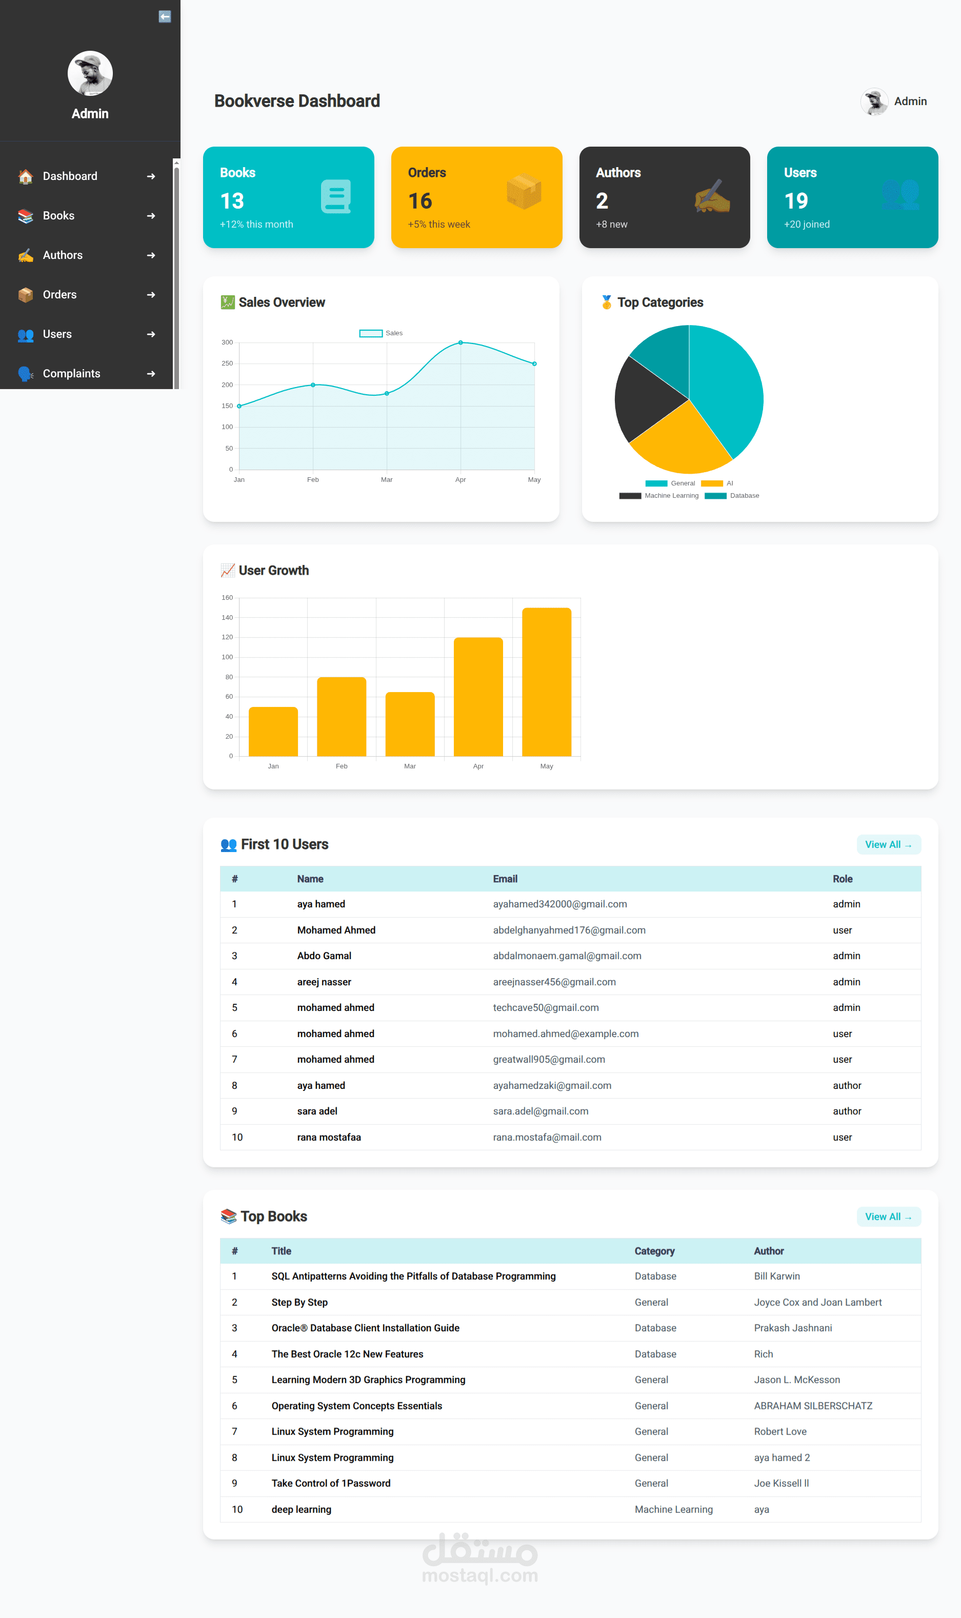Image resolution: width=961 pixels, height=1618 pixels.
Task: Click the box icon on Orders card
Action: pos(524,192)
